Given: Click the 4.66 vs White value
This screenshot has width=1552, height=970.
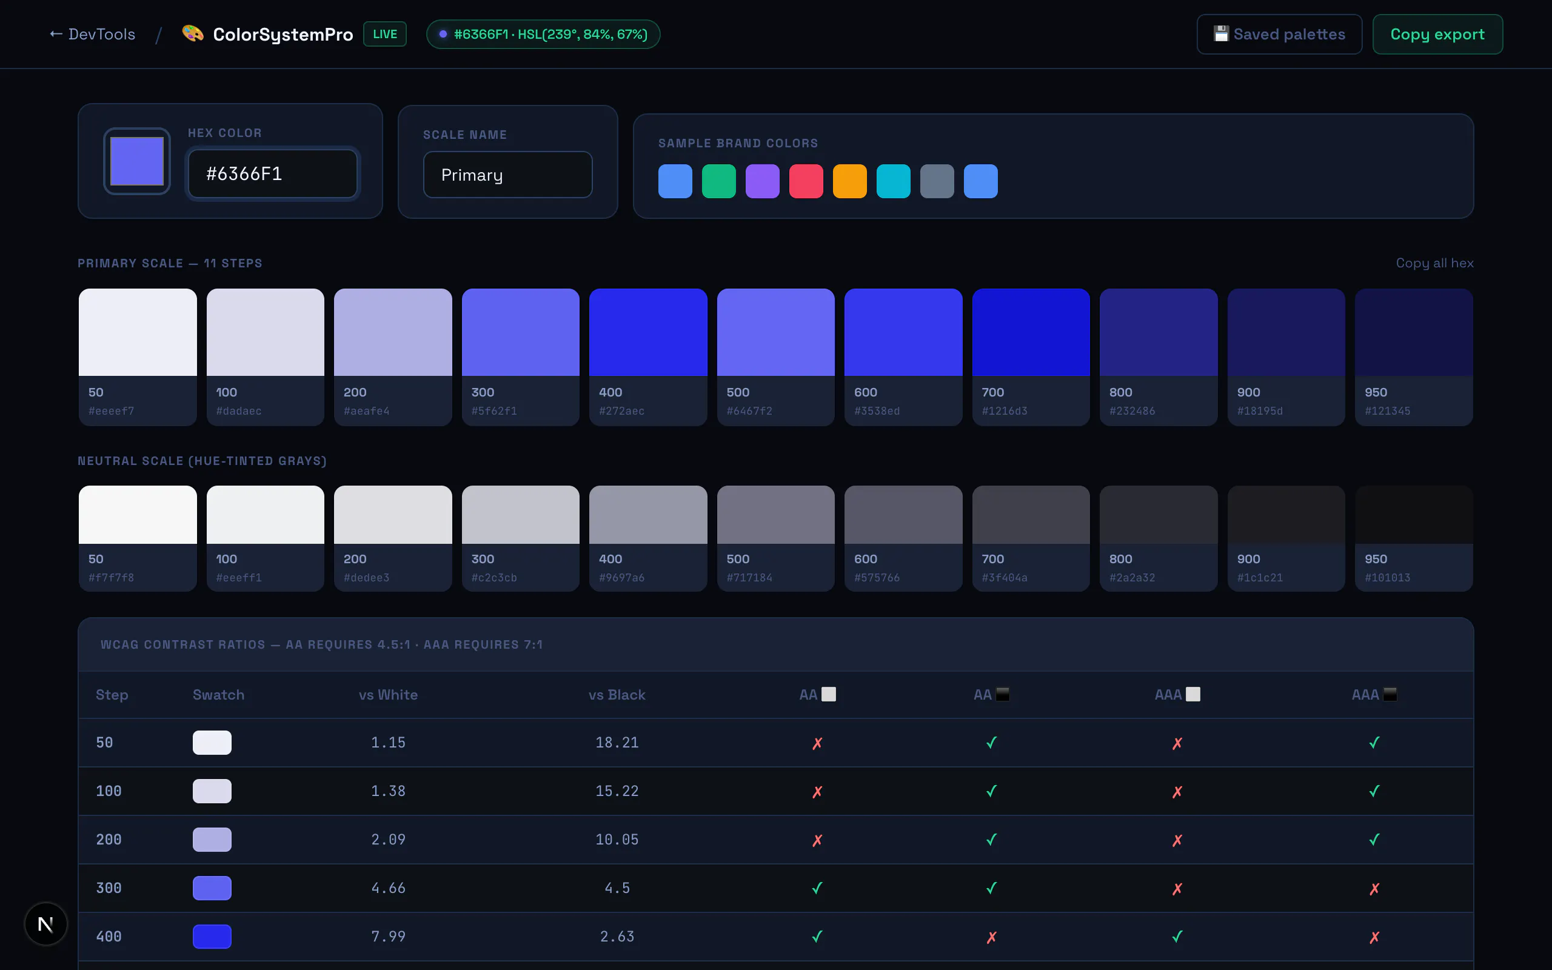Looking at the screenshot, I should click(x=388, y=888).
